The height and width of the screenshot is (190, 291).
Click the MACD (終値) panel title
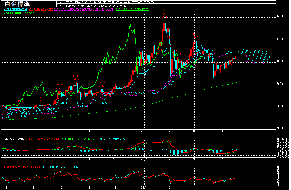pyautogui.click(x=14, y=139)
